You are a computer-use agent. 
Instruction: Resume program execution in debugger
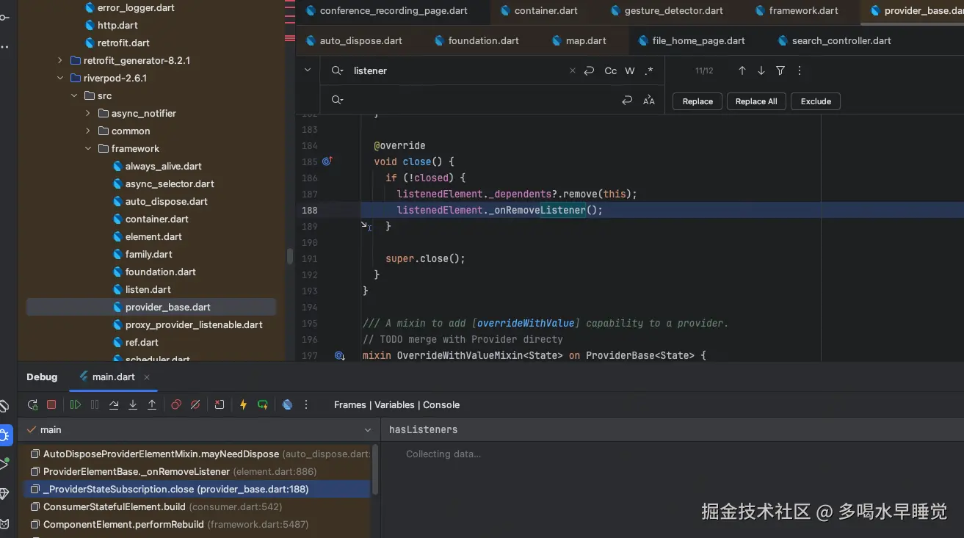[x=76, y=404]
